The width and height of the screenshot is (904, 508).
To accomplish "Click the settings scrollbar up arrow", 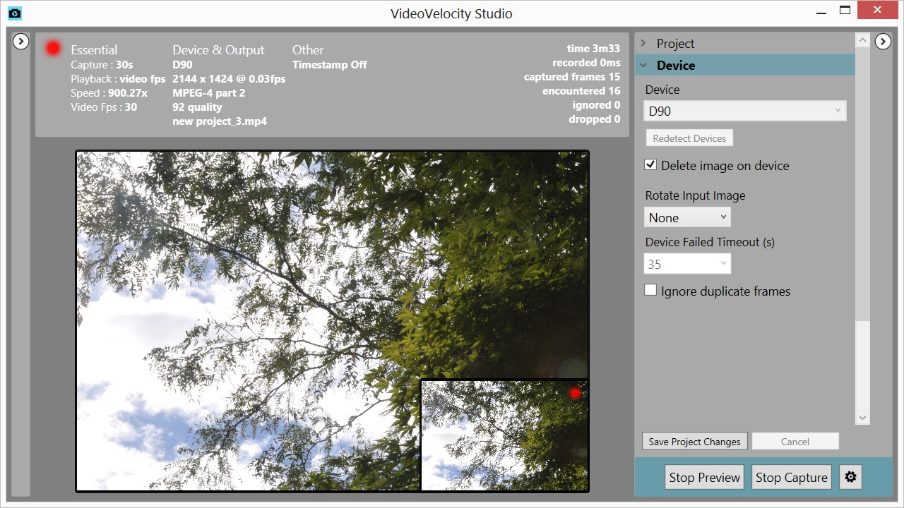I will (862, 40).
